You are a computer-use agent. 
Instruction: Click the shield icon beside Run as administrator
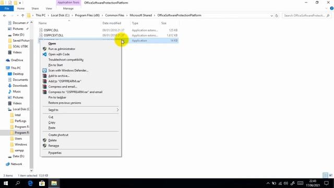[x=44, y=49]
